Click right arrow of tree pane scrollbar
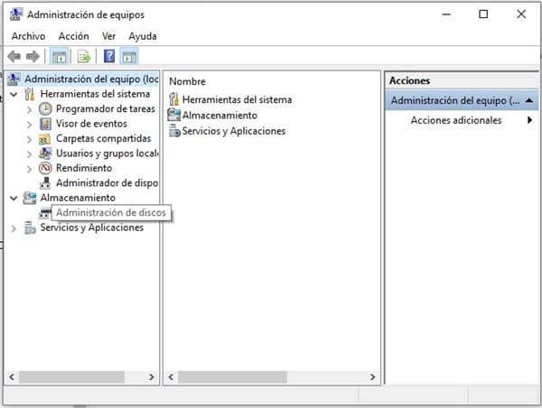Screen dimensions: 542x408 coord(152,377)
